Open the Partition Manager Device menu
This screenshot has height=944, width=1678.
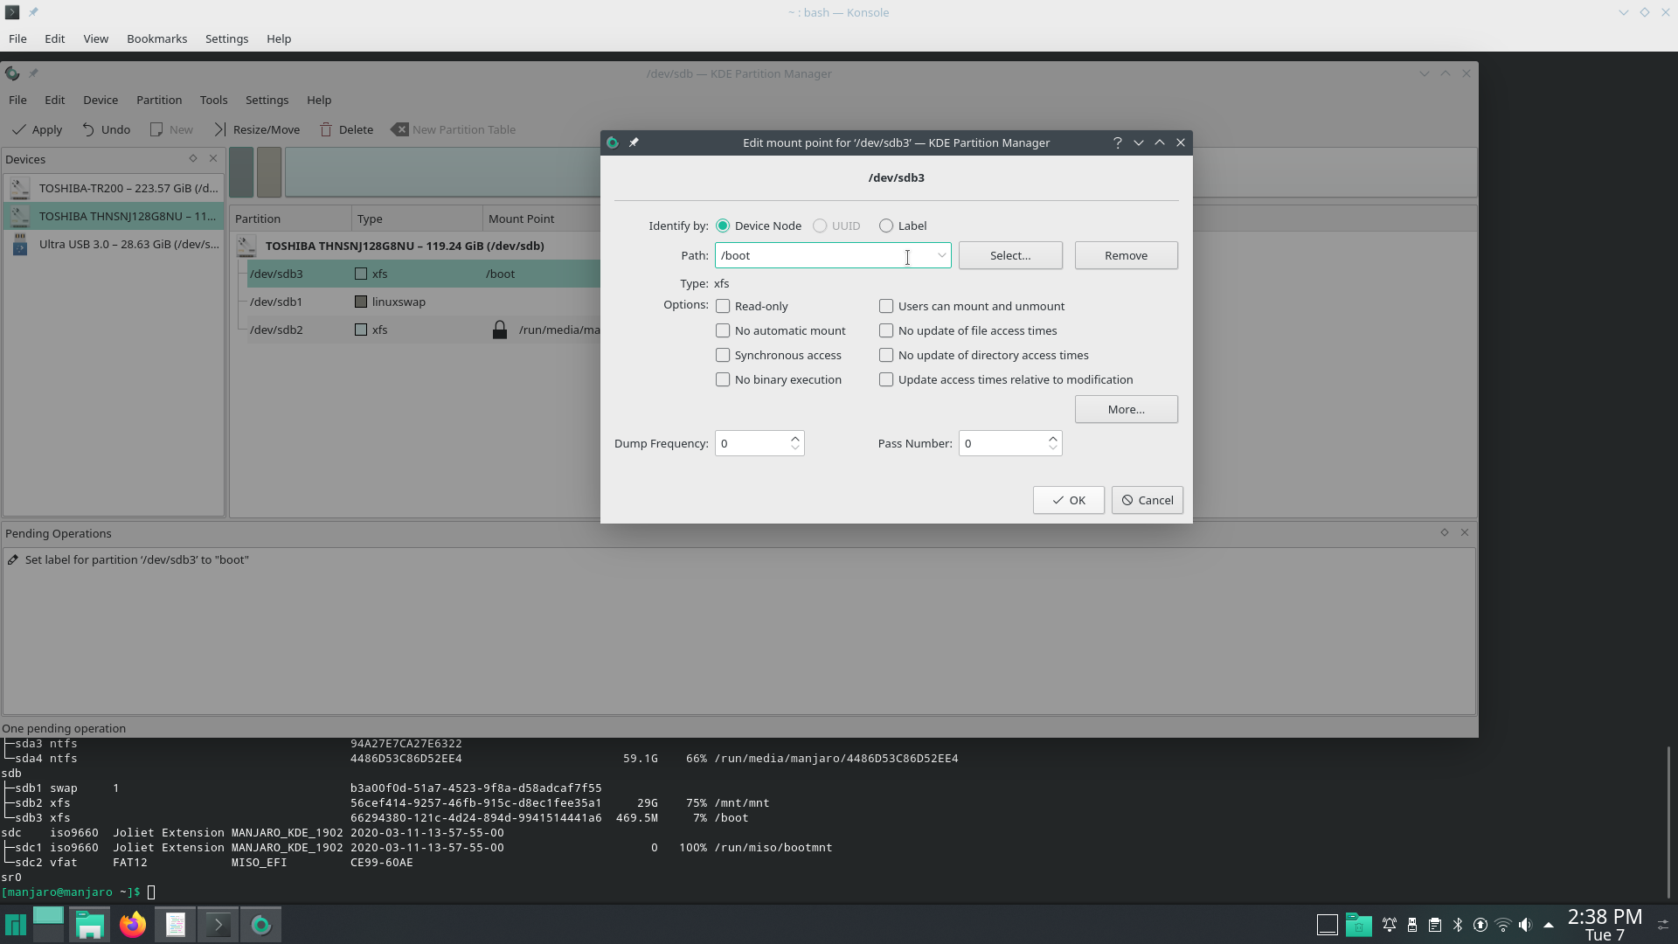click(x=101, y=100)
